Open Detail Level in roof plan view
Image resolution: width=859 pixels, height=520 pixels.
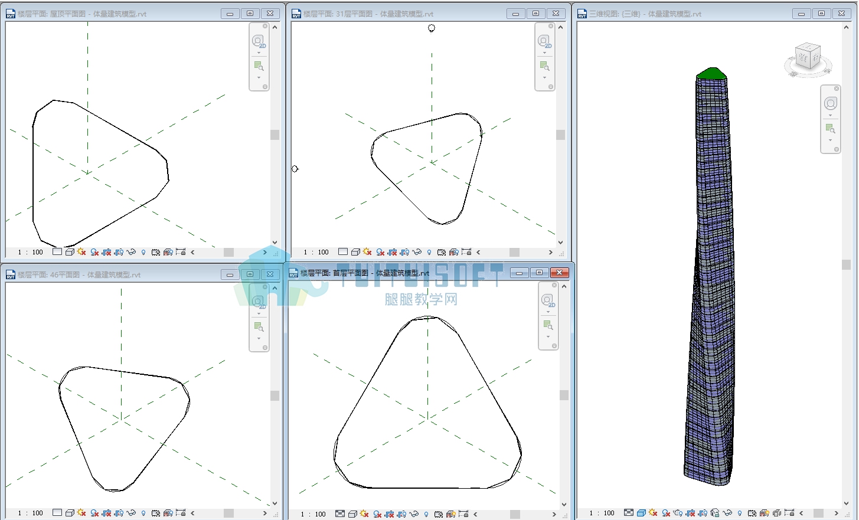[57, 252]
